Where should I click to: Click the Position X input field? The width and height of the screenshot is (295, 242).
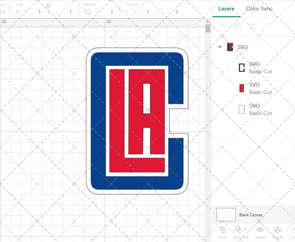[x=138, y=12]
